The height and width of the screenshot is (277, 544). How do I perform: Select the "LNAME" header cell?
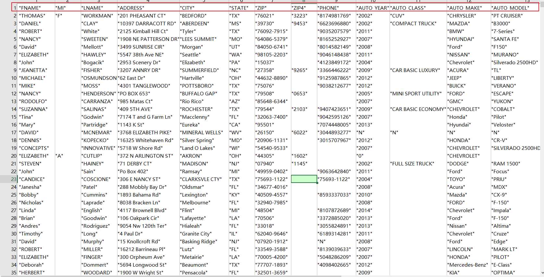pyautogui.click(x=99, y=8)
